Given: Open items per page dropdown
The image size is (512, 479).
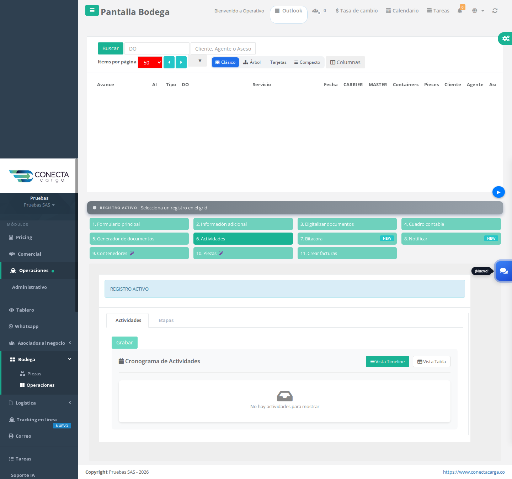Looking at the screenshot, I should 150,62.
